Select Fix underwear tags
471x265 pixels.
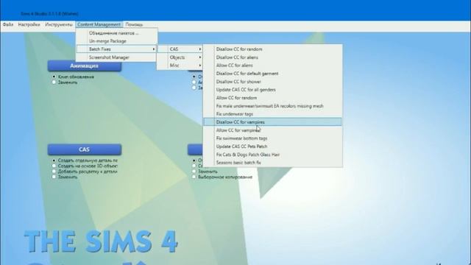pyautogui.click(x=273, y=114)
